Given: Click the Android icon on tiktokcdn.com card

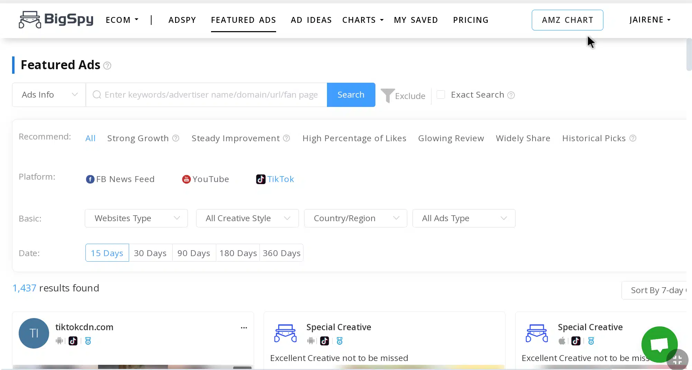Looking at the screenshot, I should (x=59, y=341).
